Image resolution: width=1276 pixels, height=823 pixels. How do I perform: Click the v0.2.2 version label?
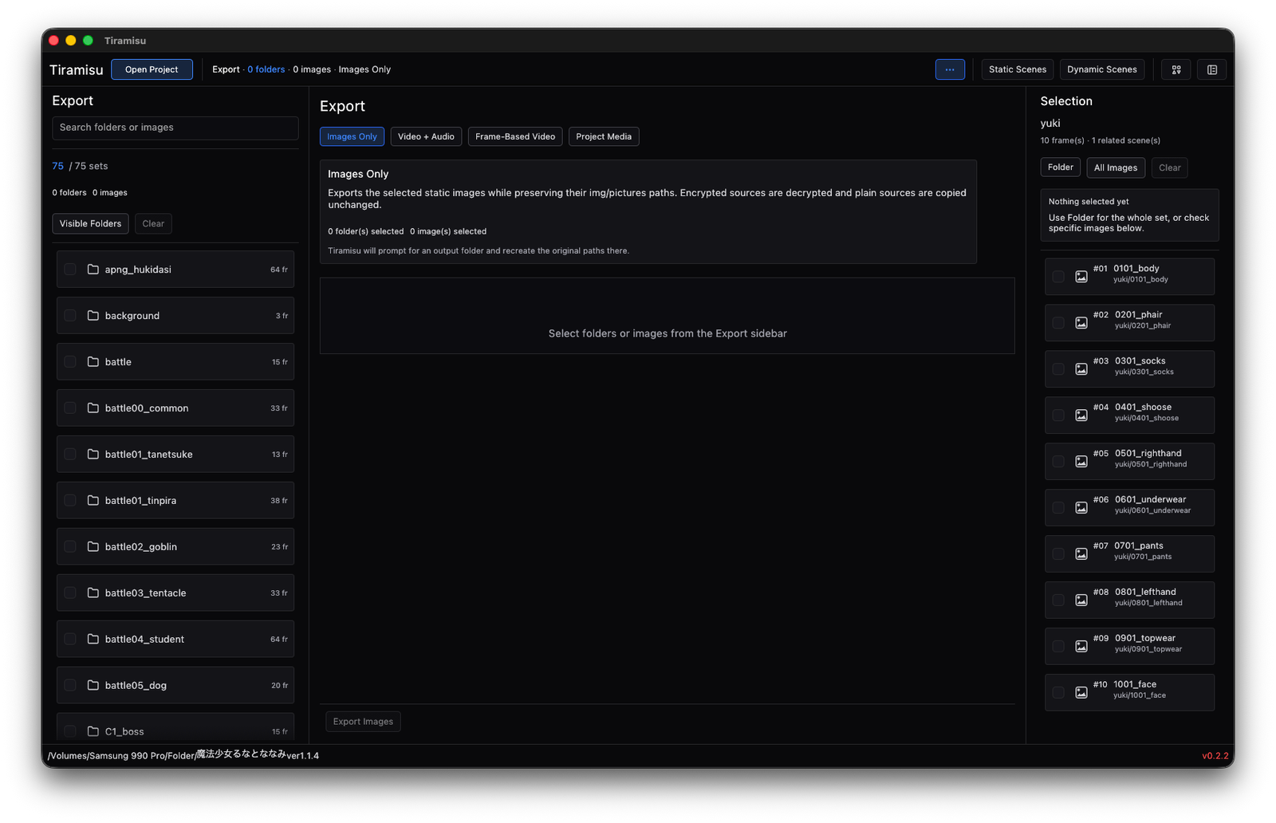point(1215,756)
